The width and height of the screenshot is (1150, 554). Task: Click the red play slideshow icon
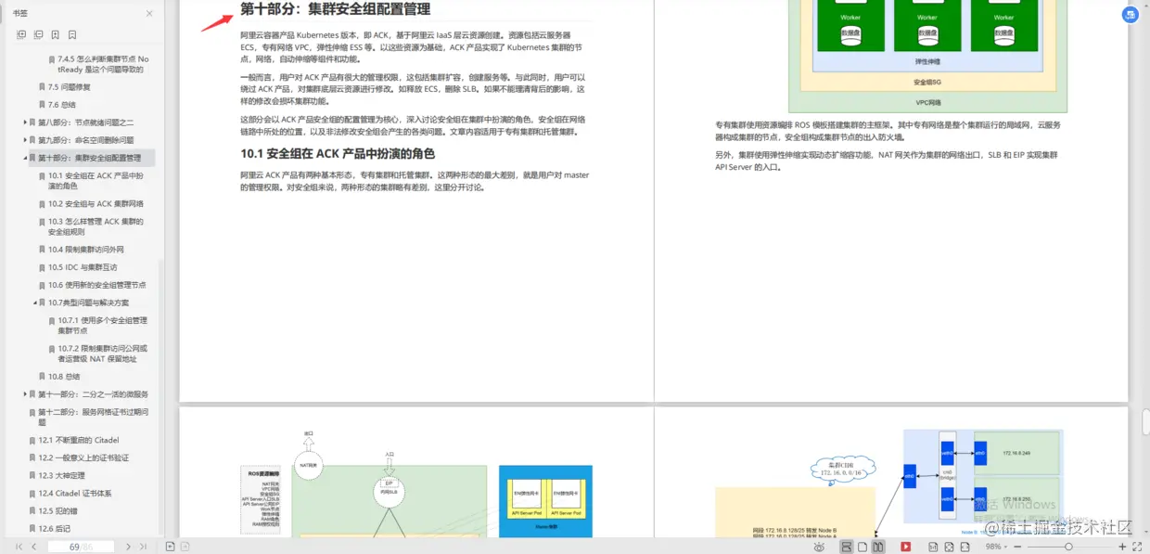[x=906, y=547]
